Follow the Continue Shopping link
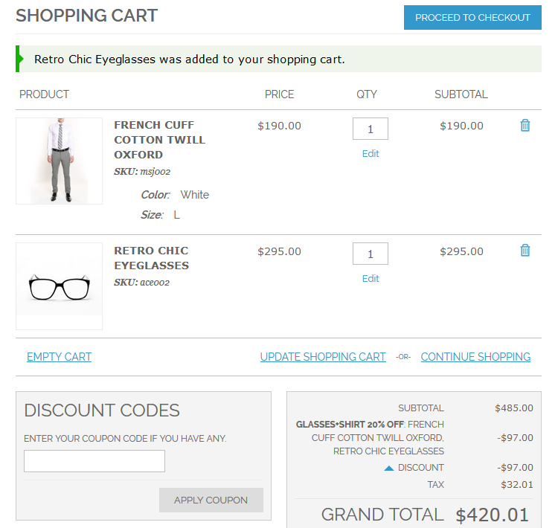 475,357
